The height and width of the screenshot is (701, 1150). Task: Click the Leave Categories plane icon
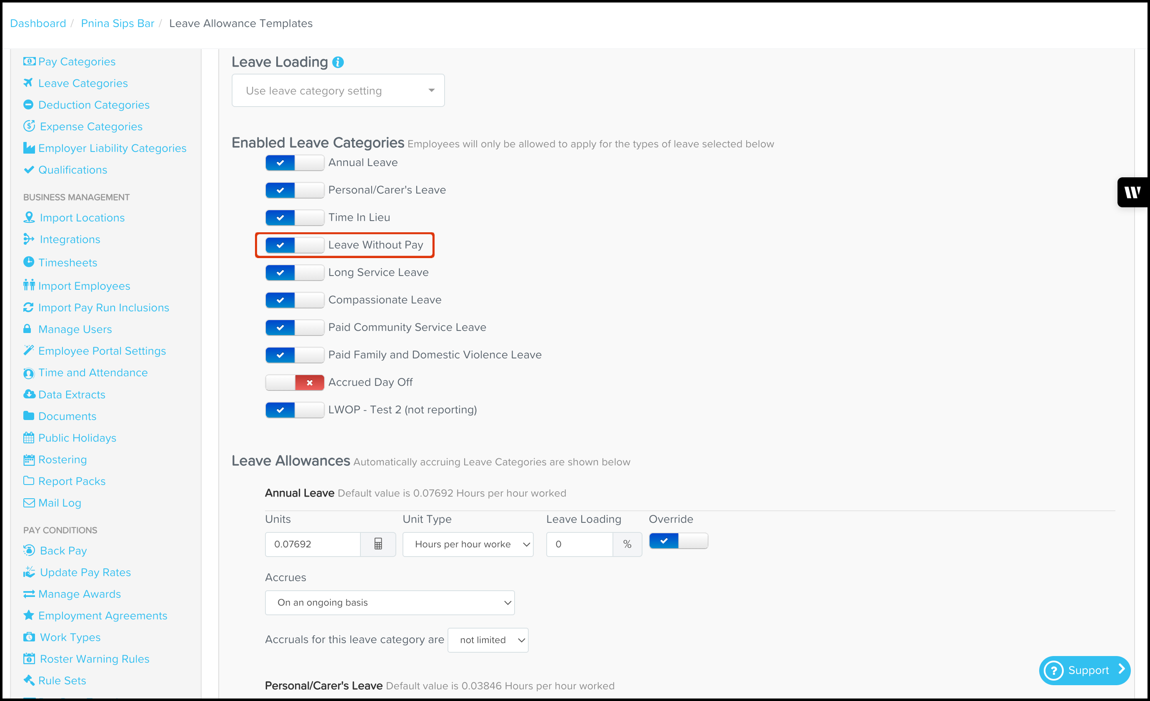tap(28, 83)
